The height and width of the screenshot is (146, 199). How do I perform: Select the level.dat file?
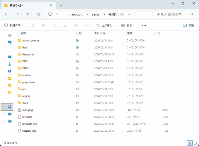[x=27, y=117]
